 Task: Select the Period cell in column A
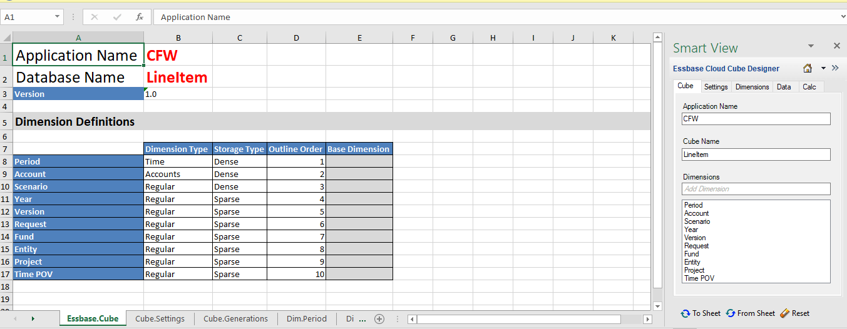[x=78, y=161]
